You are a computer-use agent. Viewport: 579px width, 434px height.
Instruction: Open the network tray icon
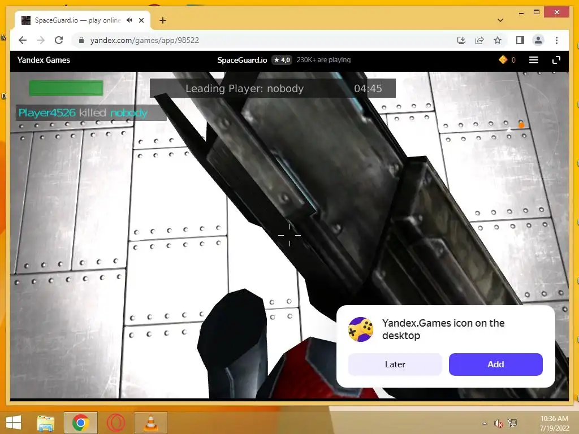[x=512, y=423]
